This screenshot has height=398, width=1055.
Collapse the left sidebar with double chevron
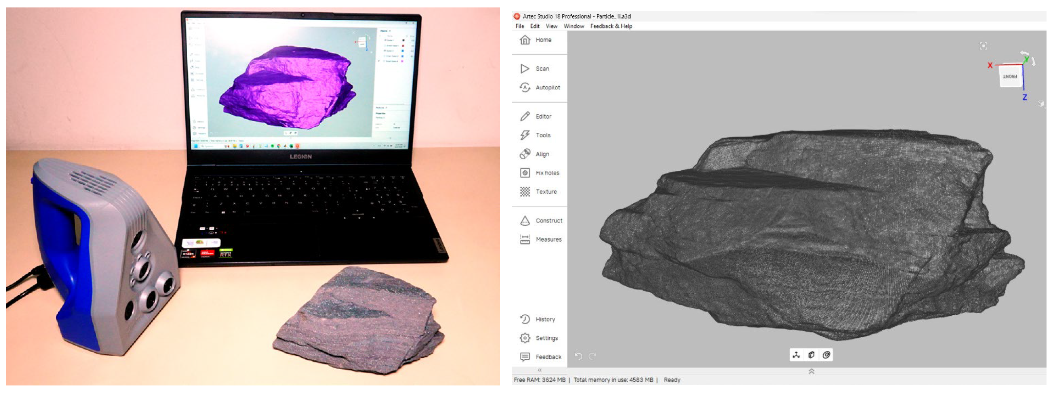(540, 370)
